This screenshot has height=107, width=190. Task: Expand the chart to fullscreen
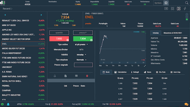(x=145, y=66)
